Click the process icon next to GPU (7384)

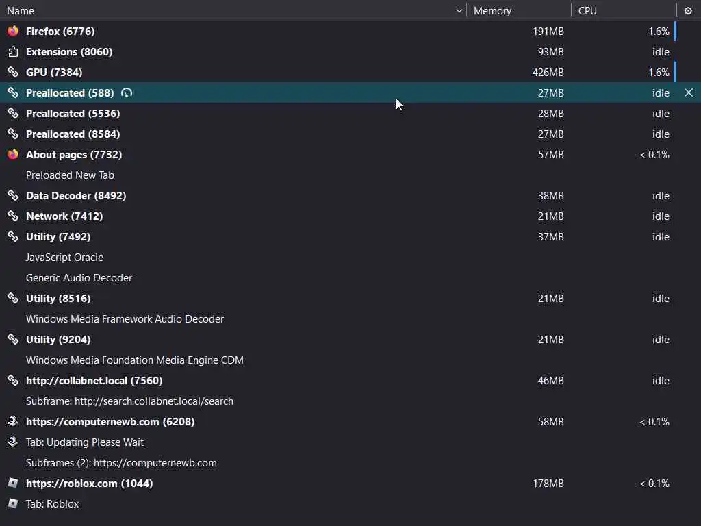pos(13,72)
